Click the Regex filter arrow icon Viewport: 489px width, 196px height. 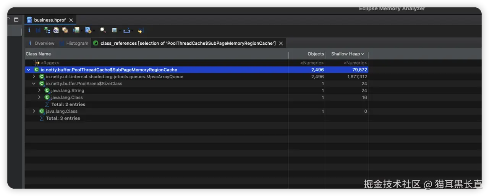36,63
